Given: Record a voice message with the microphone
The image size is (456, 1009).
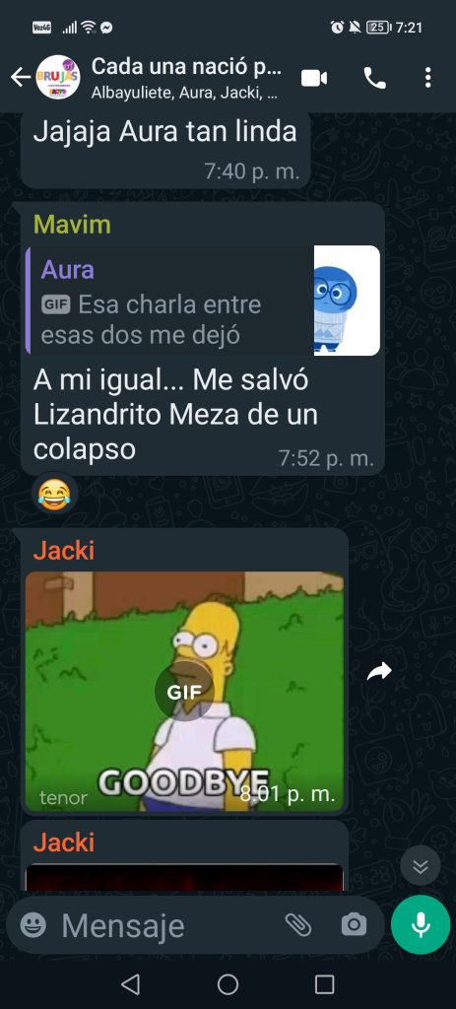Looking at the screenshot, I should [x=421, y=924].
